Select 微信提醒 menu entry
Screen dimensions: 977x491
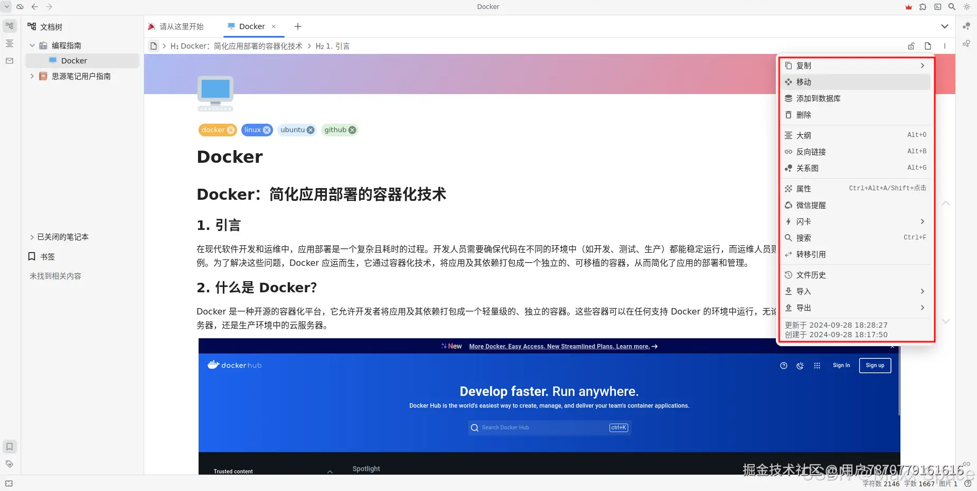[x=856, y=205]
